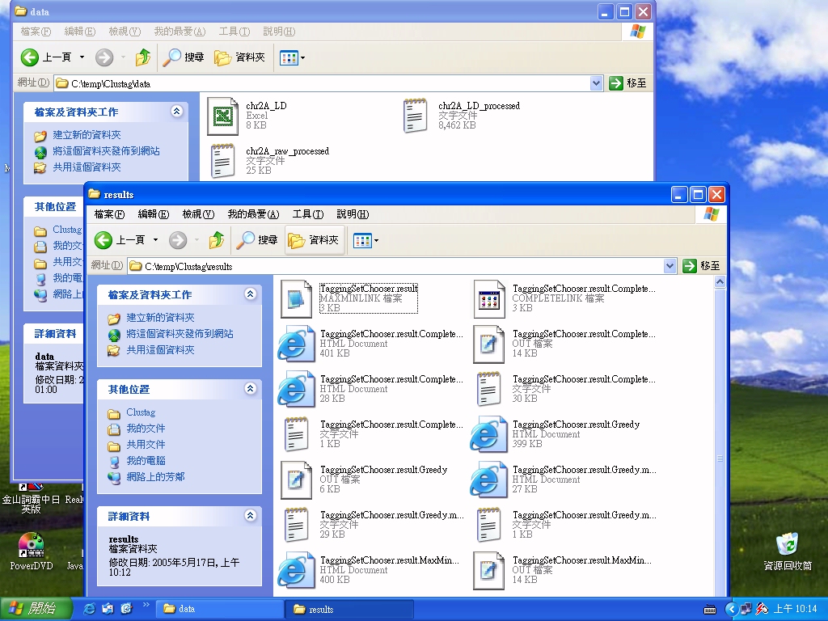Click 建立新的資料夾 link in the results window
The width and height of the screenshot is (828, 621).
click(x=160, y=317)
